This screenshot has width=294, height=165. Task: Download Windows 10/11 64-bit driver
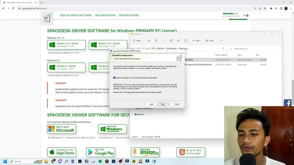pyautogui.click(x=66, y=45)
